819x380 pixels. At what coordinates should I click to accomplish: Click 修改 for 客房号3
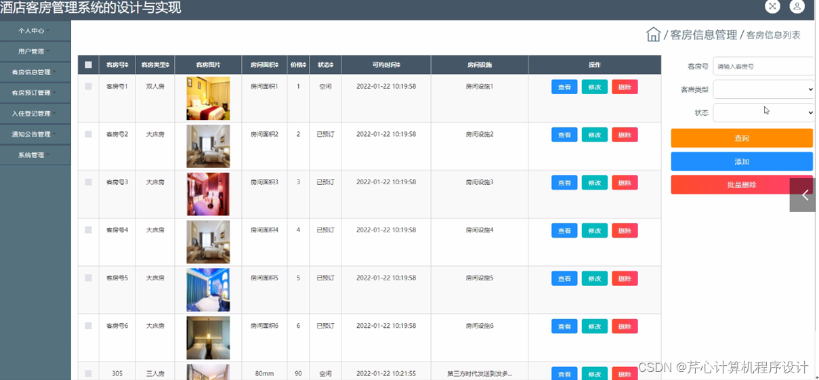coord(595,183)
